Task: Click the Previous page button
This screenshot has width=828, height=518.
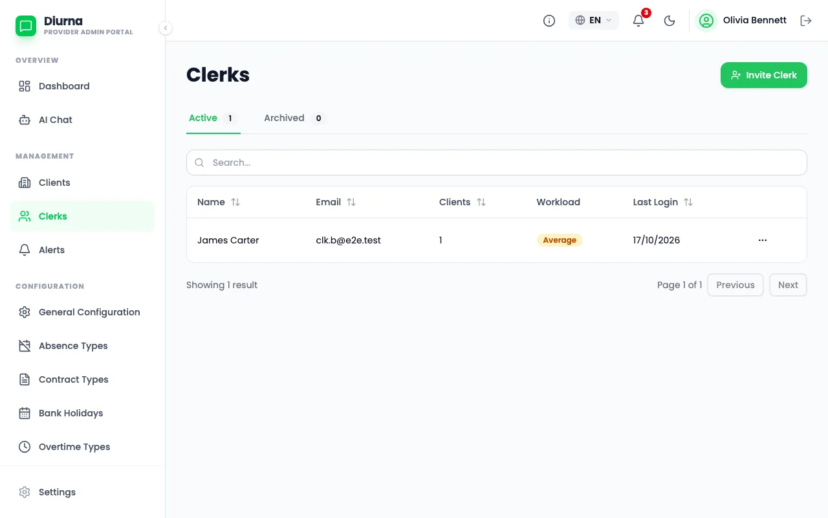Action: [x=735, y=285]
